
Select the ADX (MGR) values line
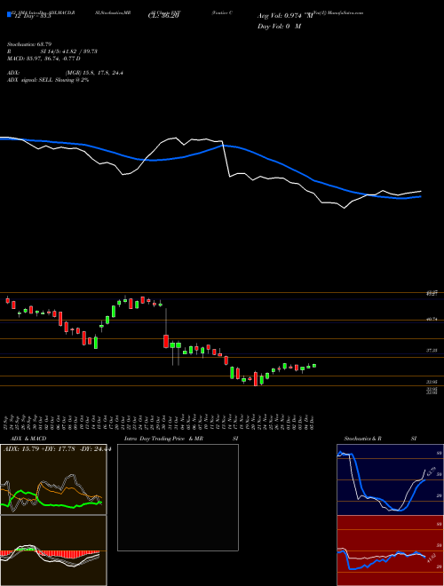click(65, 73)
